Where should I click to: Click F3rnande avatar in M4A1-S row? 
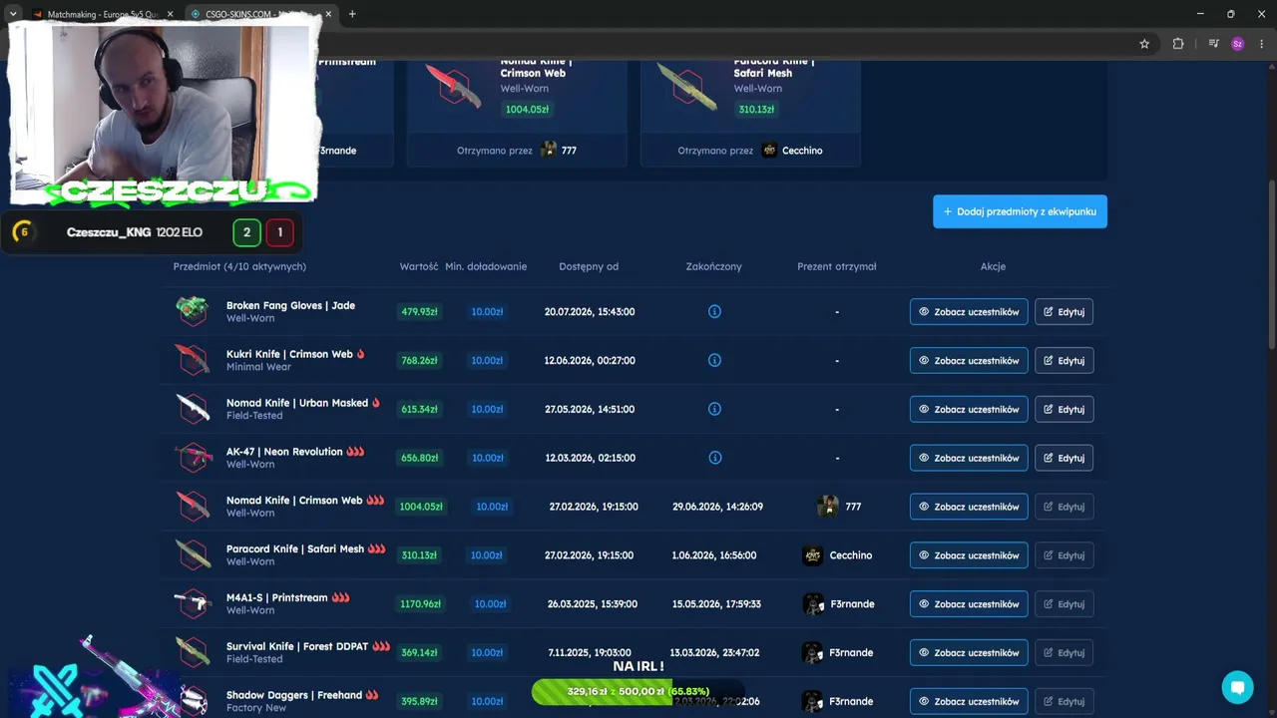point(813,604)
